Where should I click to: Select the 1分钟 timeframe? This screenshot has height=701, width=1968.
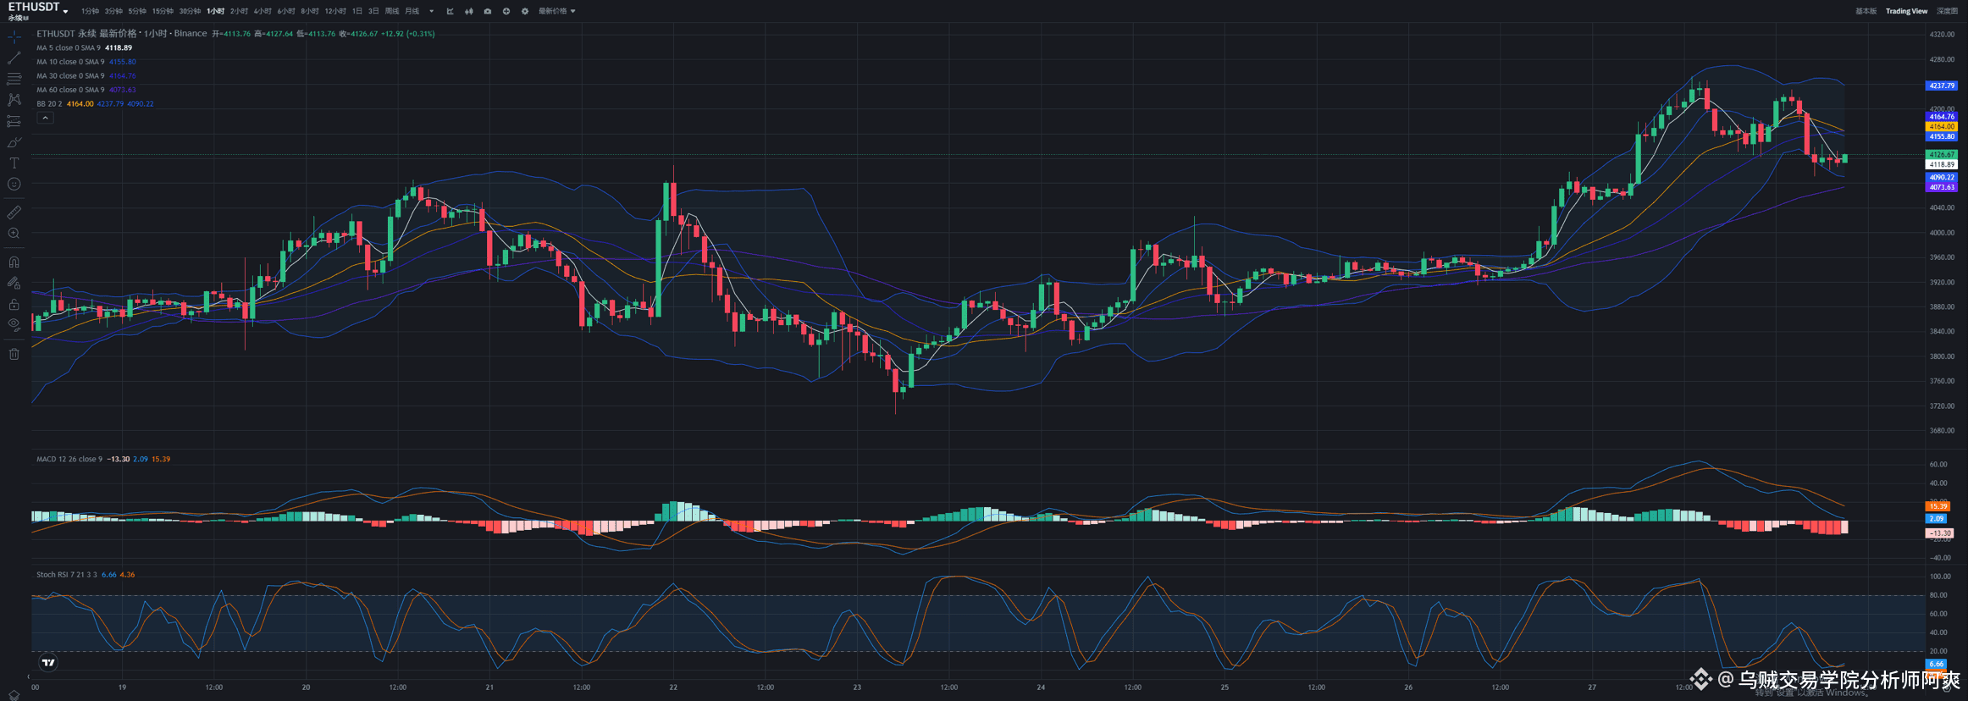tap(90, 11)
